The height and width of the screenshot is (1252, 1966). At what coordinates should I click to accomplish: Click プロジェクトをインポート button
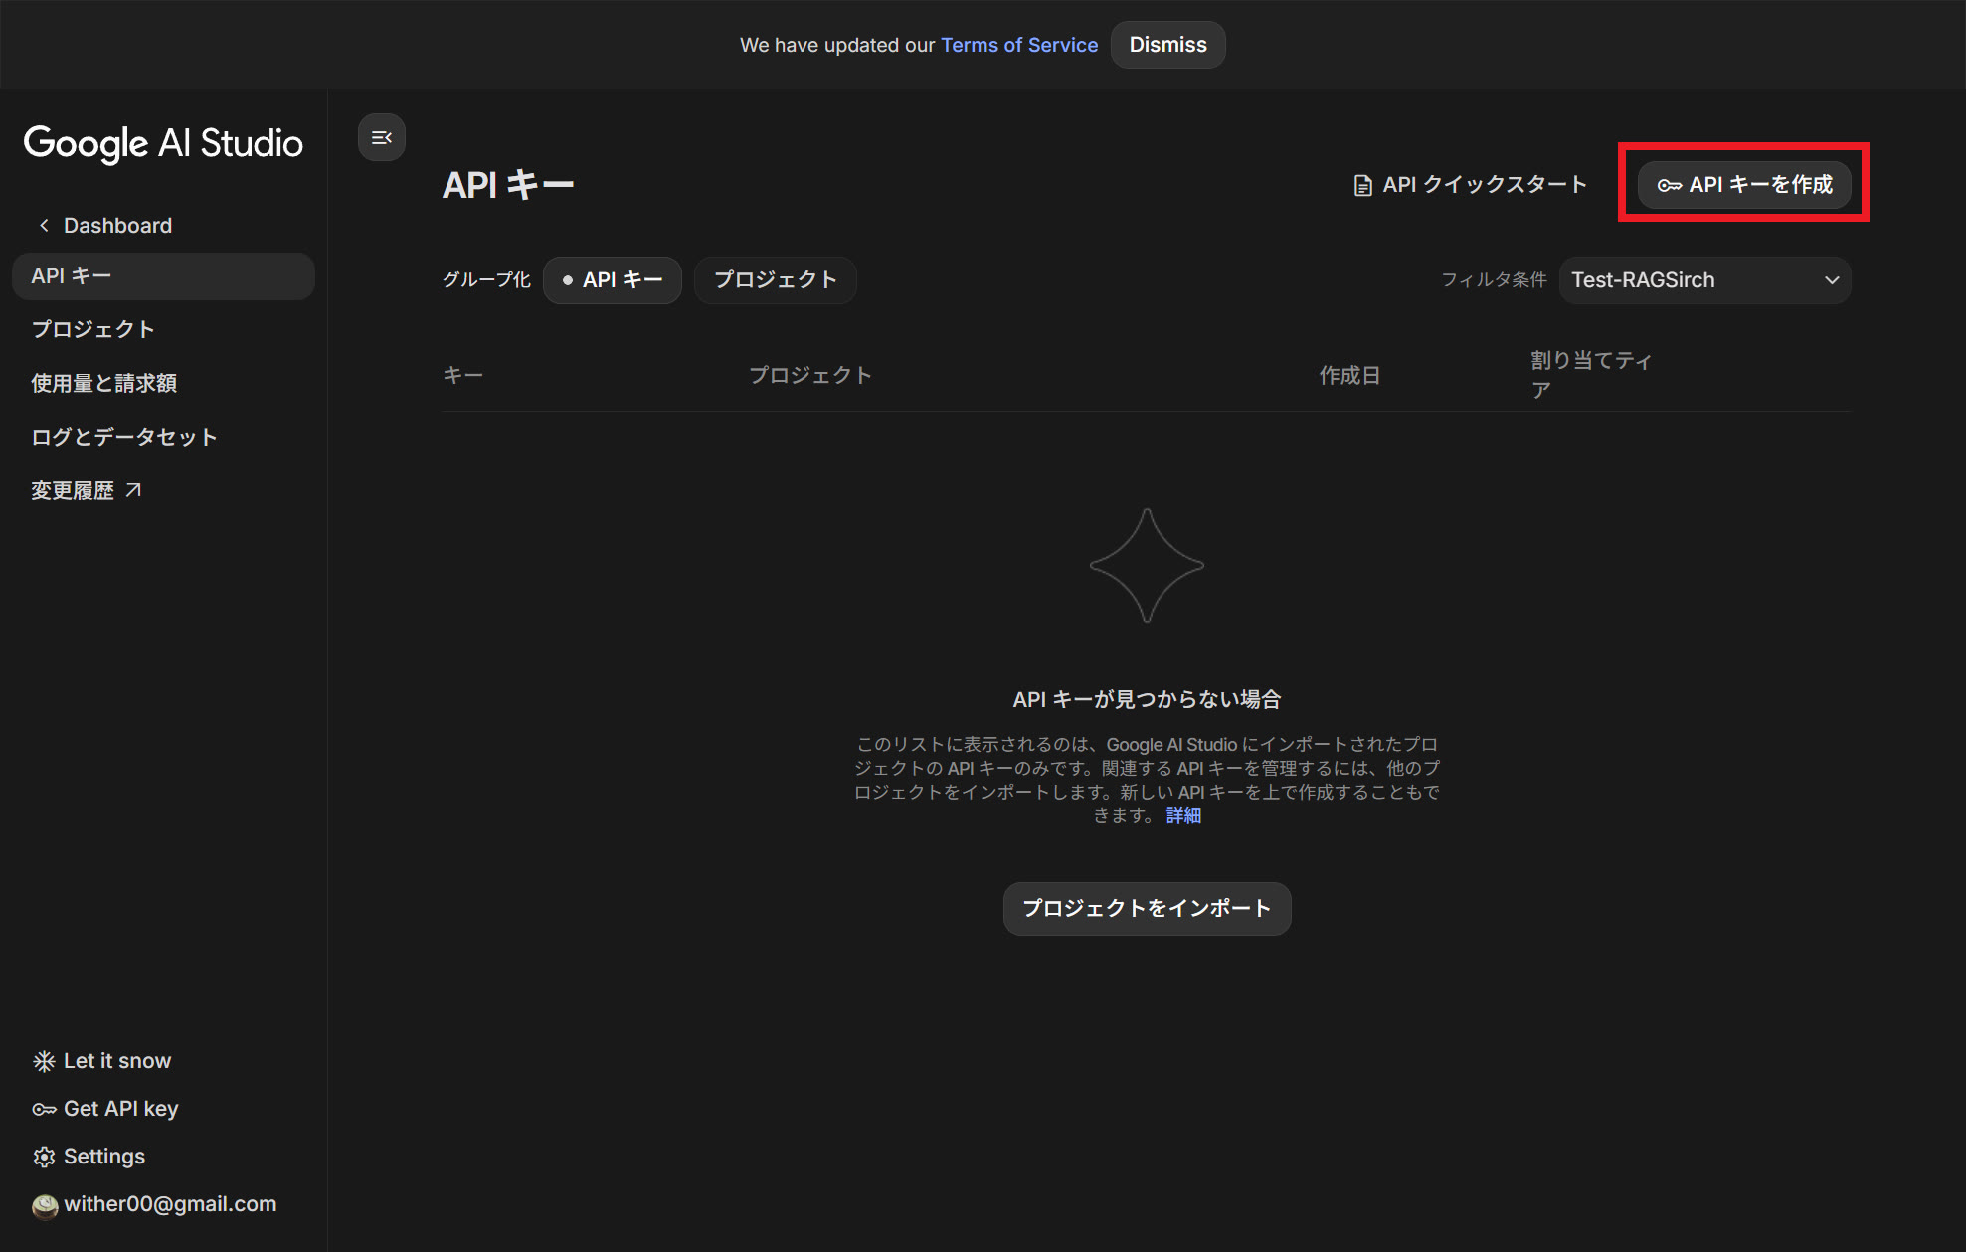[1147, 908]
